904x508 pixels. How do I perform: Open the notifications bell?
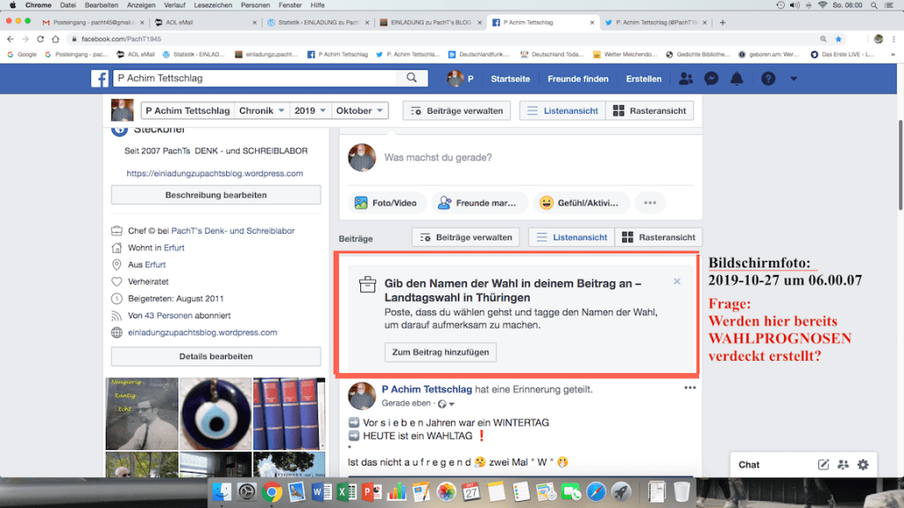[x=736, y=78]
